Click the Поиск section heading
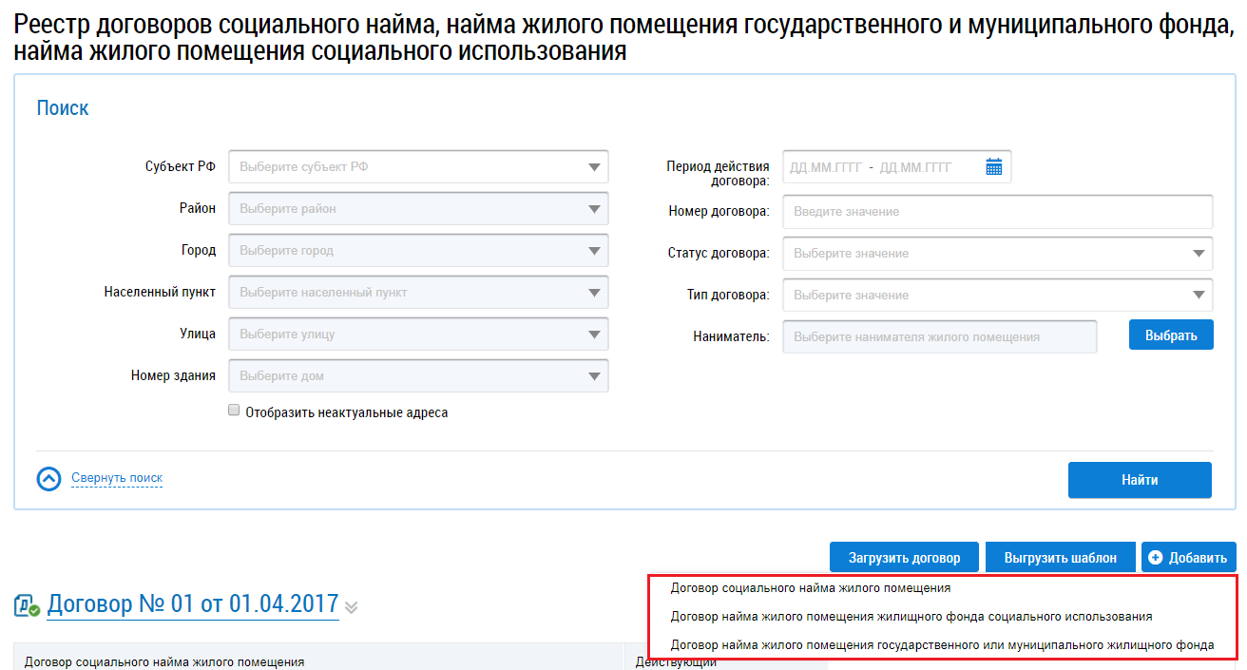 pyautogui.click(x=63, y=107)
